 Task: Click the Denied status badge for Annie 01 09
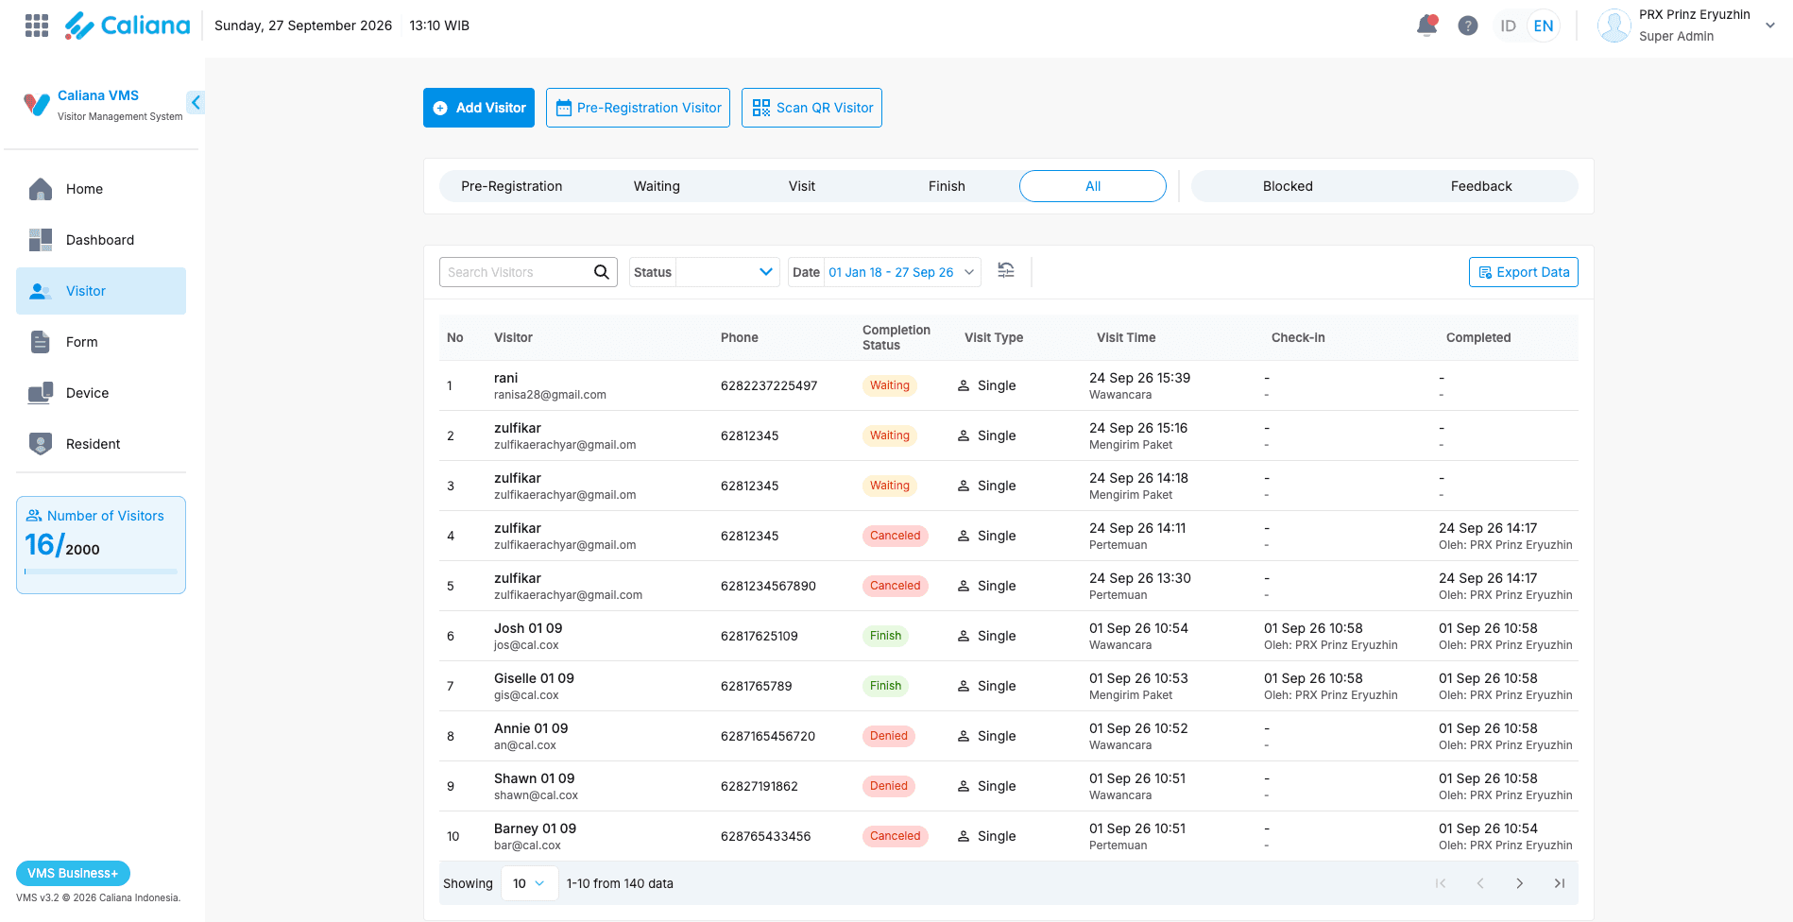click(889, 736)
